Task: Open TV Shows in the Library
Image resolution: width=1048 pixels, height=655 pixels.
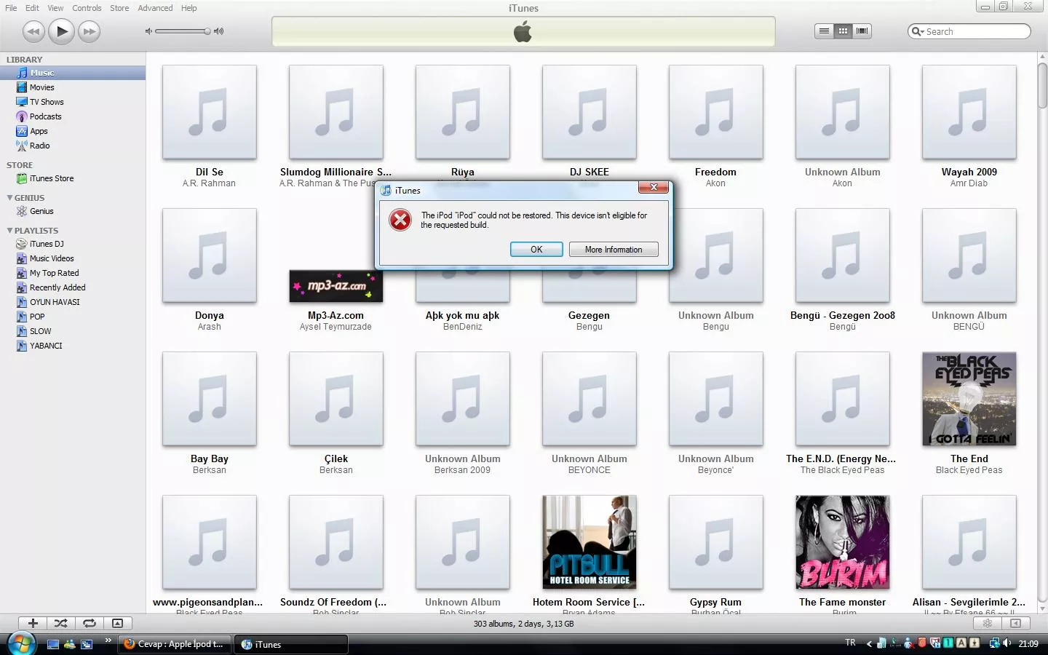Action: point(73,102)
